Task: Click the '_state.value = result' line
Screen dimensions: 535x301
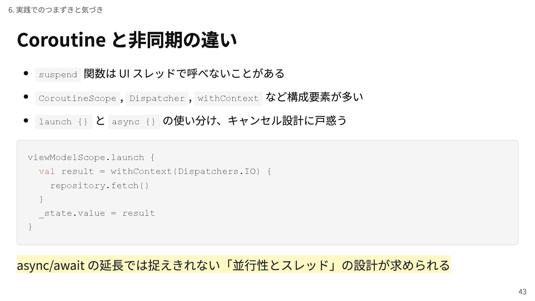Action: click(x=97, y=213)
